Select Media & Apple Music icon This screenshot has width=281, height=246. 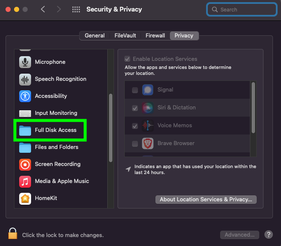coord(25,181)
